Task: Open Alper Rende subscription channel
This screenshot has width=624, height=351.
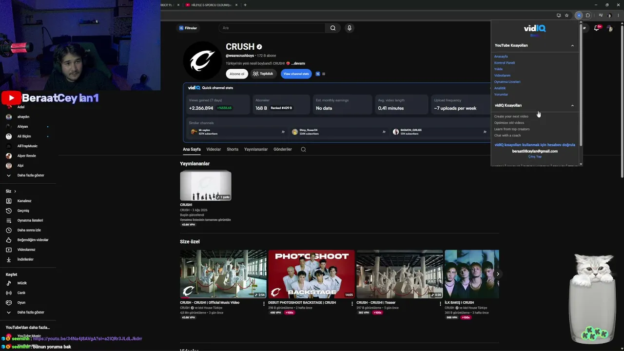Action: pyautogui.click(x=28, y=156)
